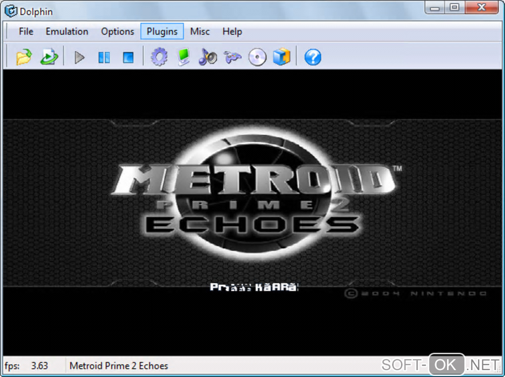
Task: Open a file with the folder icon
Action: 24,57
